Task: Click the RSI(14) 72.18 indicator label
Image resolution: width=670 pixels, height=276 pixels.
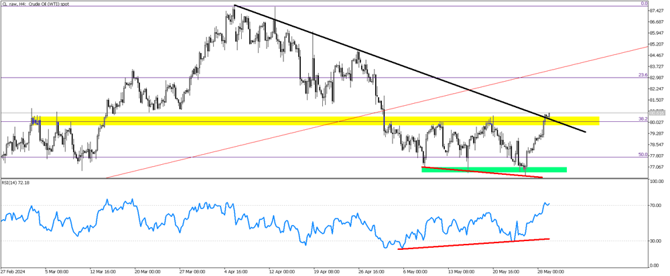Action: (16, 183)
